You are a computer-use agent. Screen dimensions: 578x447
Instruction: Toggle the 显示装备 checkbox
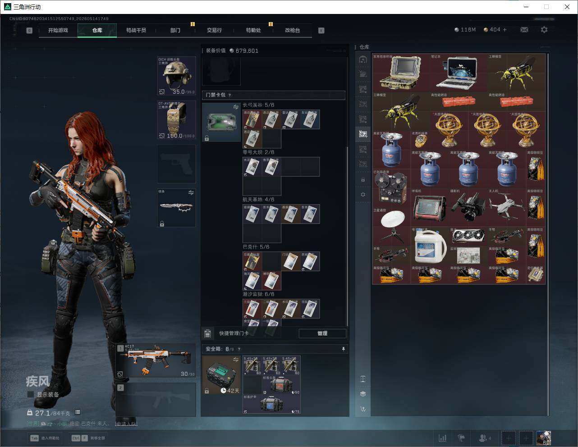point(30,394)
